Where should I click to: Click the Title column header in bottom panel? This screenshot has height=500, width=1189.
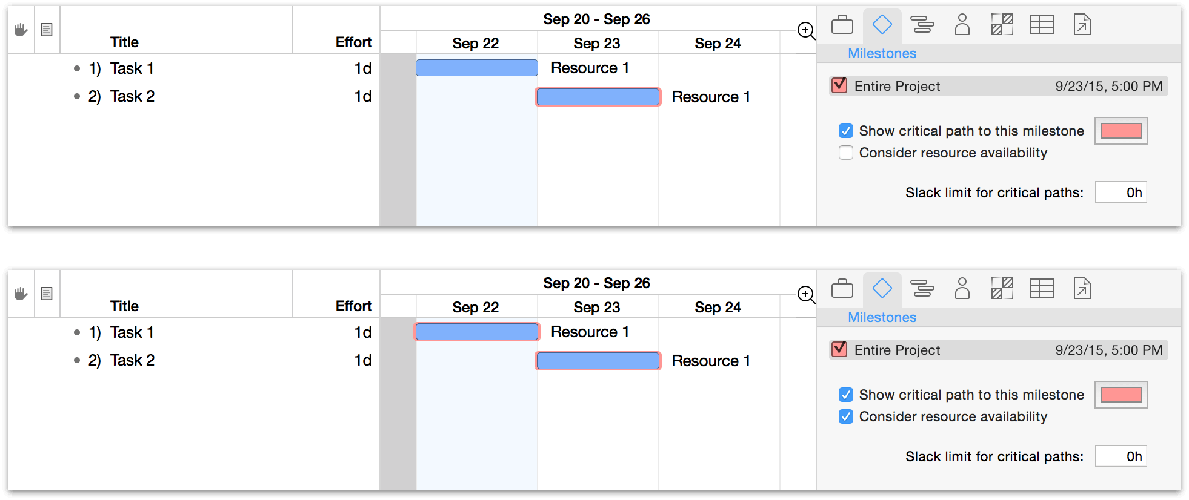124,306
